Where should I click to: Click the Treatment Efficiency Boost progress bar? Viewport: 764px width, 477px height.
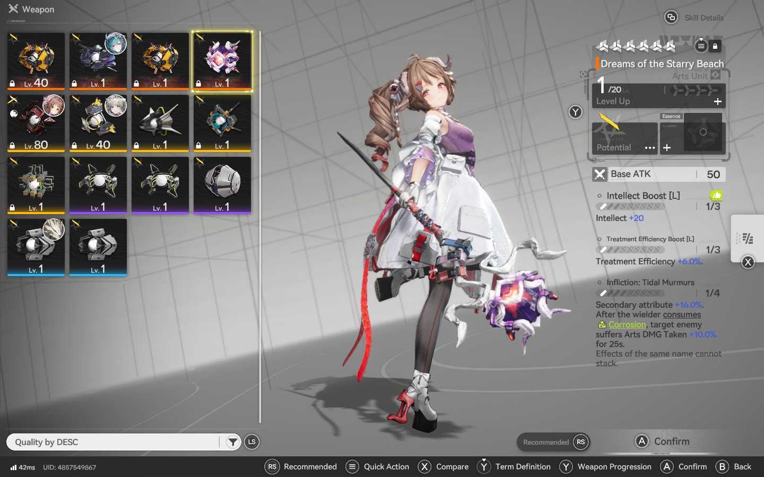[x=630, y=250]
